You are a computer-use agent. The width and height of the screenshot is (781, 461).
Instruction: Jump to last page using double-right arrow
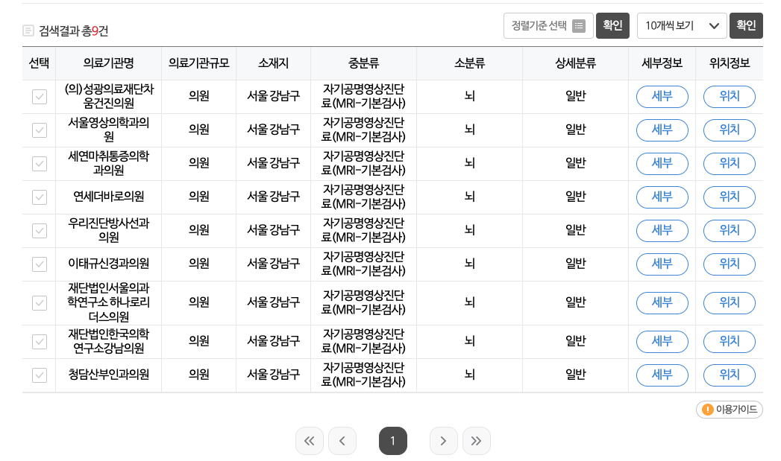coord(477,441)
